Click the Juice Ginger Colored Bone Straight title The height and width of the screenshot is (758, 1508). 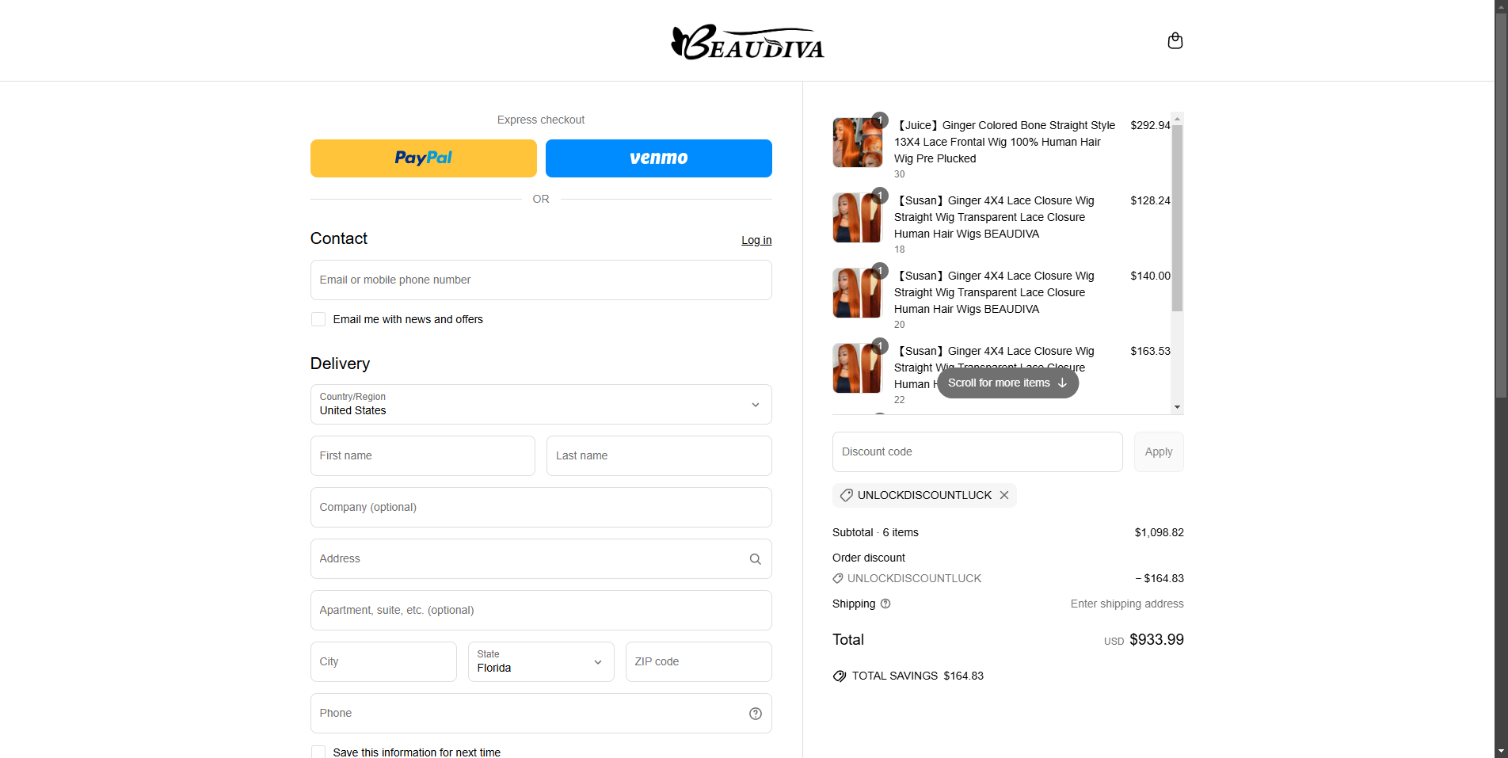coord(1005,142)
